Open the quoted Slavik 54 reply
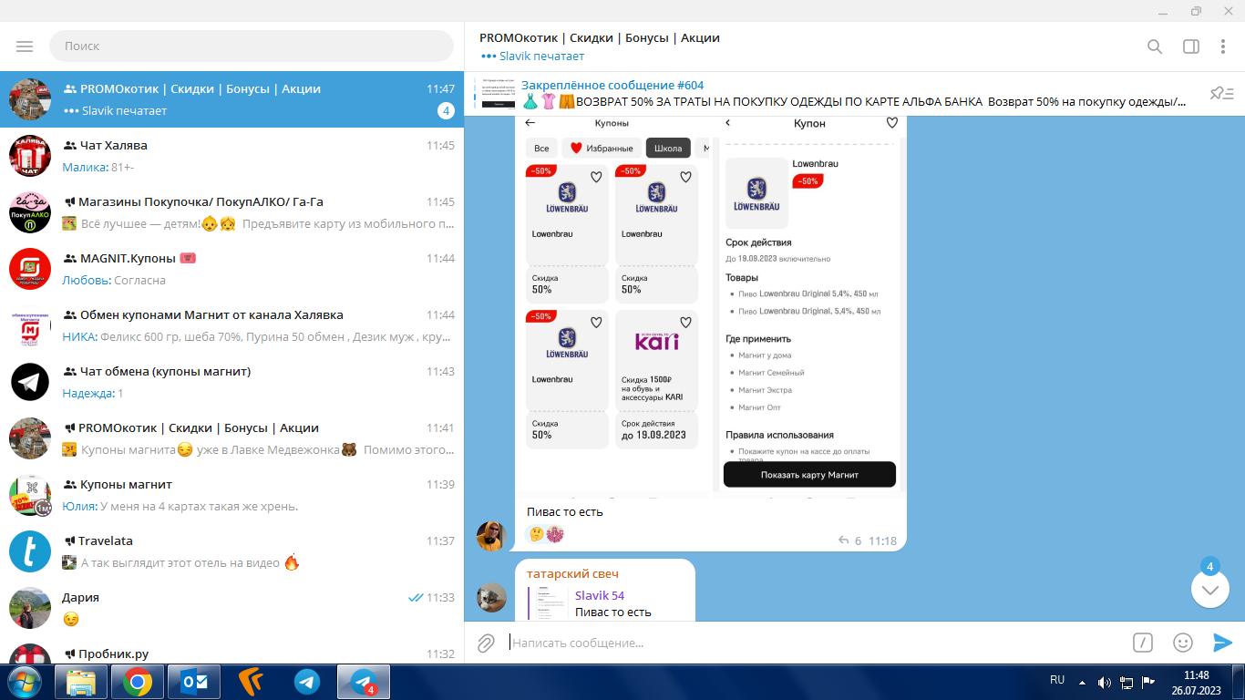This screenshot has height=700, width=1245. (605, 603)
